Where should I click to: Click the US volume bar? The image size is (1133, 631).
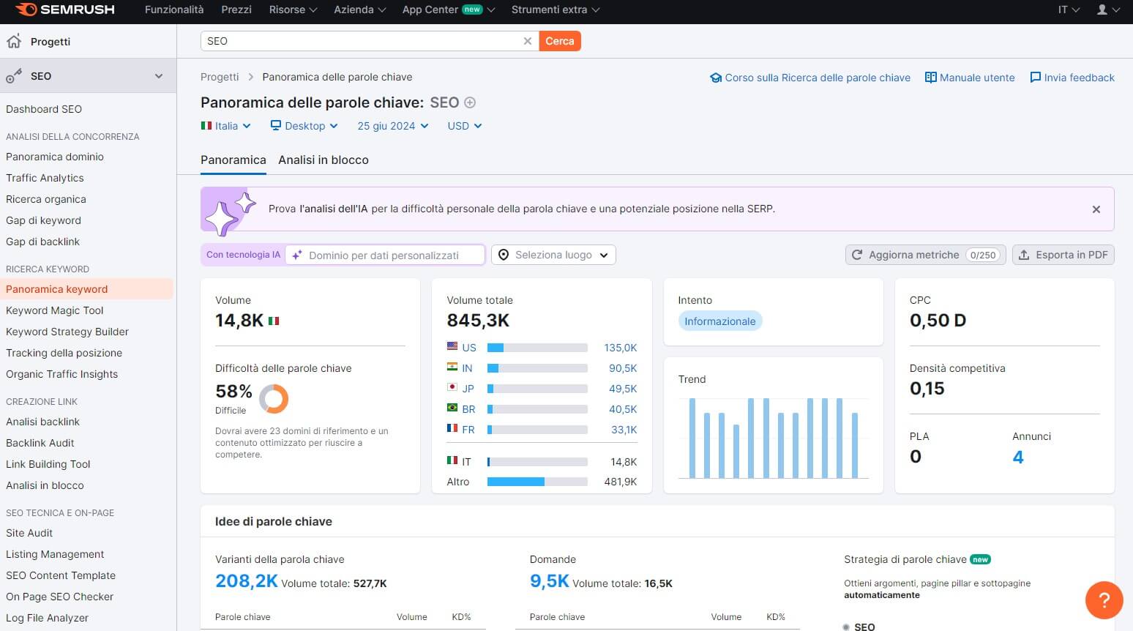[537, 348]
